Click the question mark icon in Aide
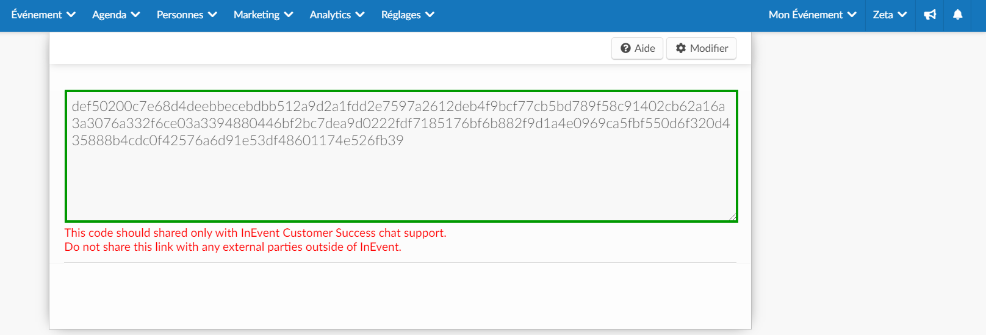Screen dimensions: 986x335 point(625,48)
